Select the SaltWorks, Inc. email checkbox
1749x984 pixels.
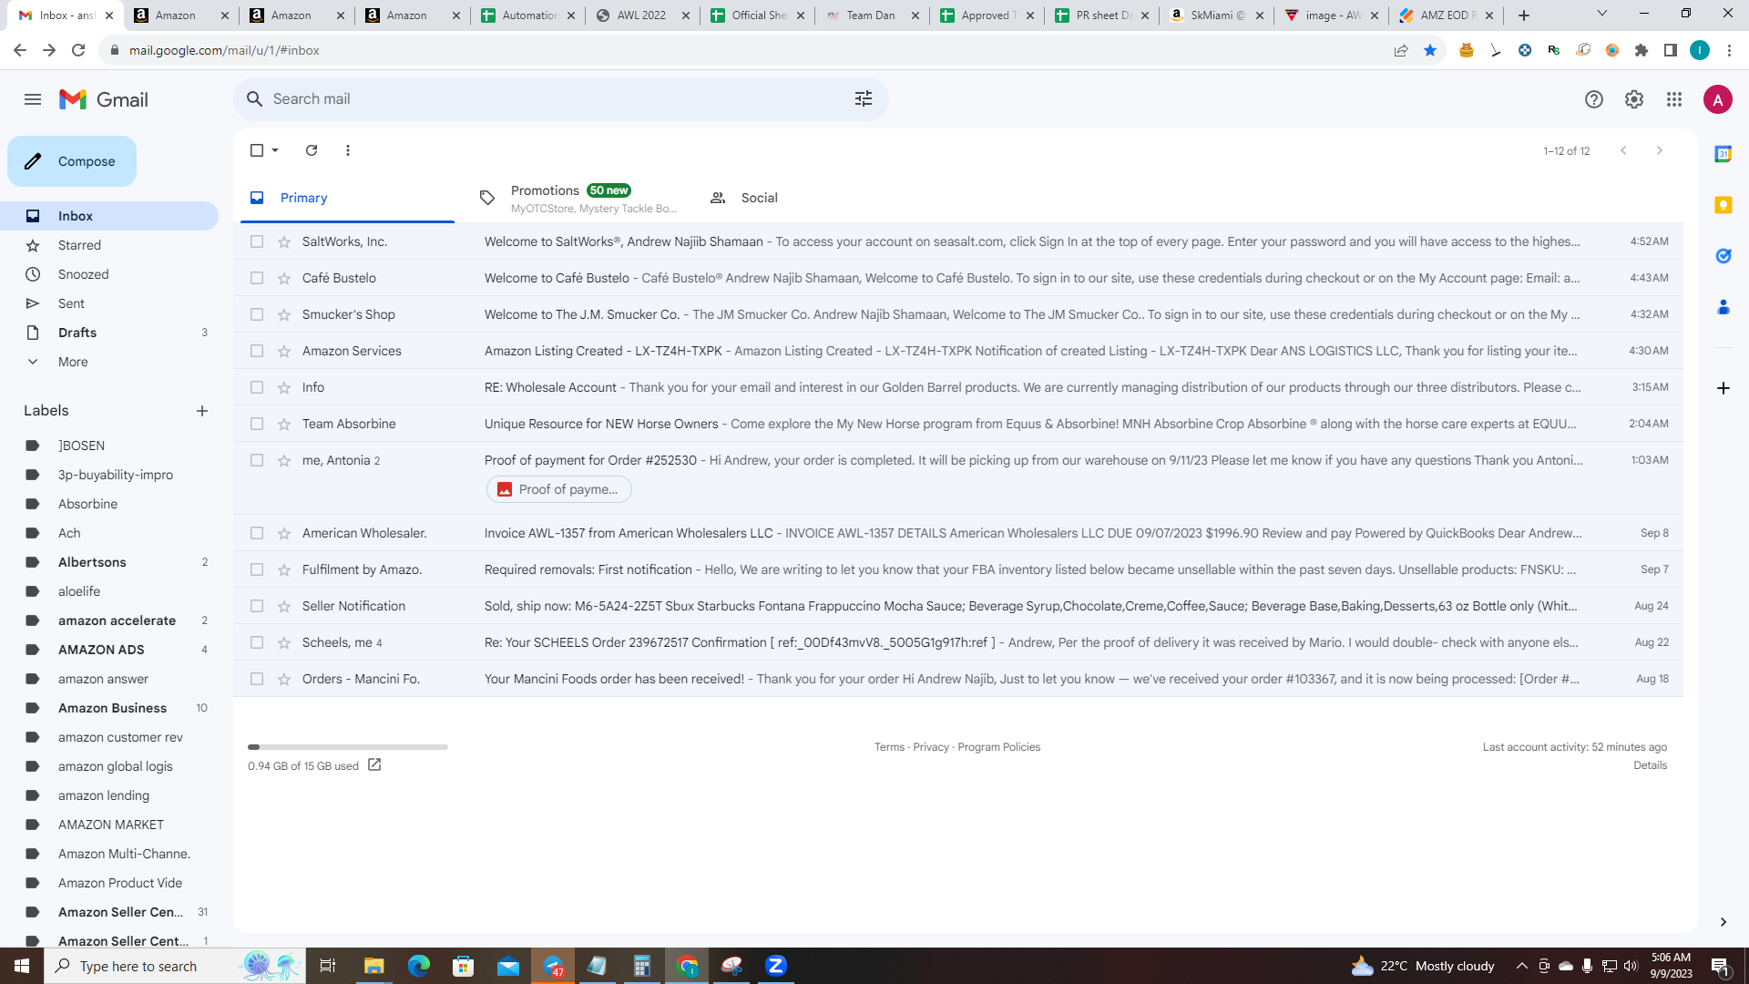pyautogui.click(x=257, y=241)
